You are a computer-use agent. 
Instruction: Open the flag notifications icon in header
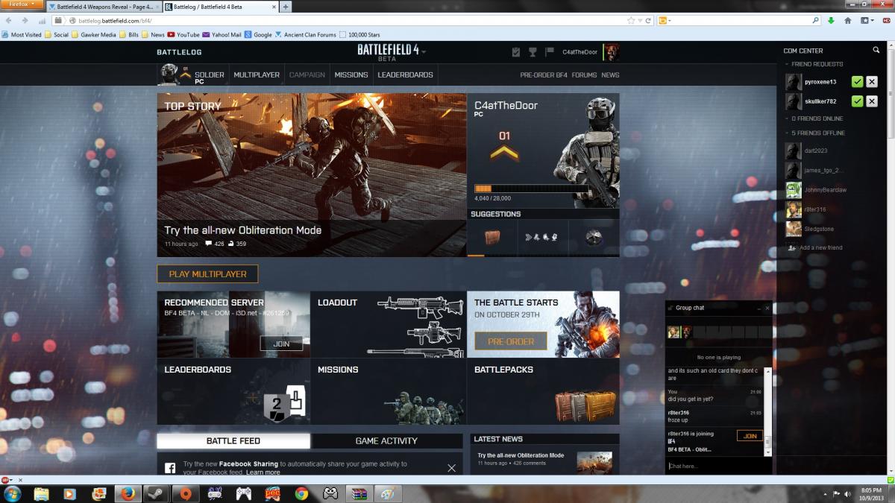point(550,52)
